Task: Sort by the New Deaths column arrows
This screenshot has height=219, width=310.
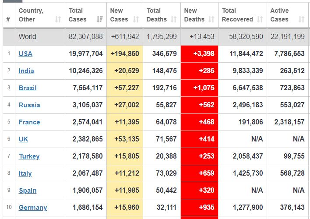Action: 211,19
